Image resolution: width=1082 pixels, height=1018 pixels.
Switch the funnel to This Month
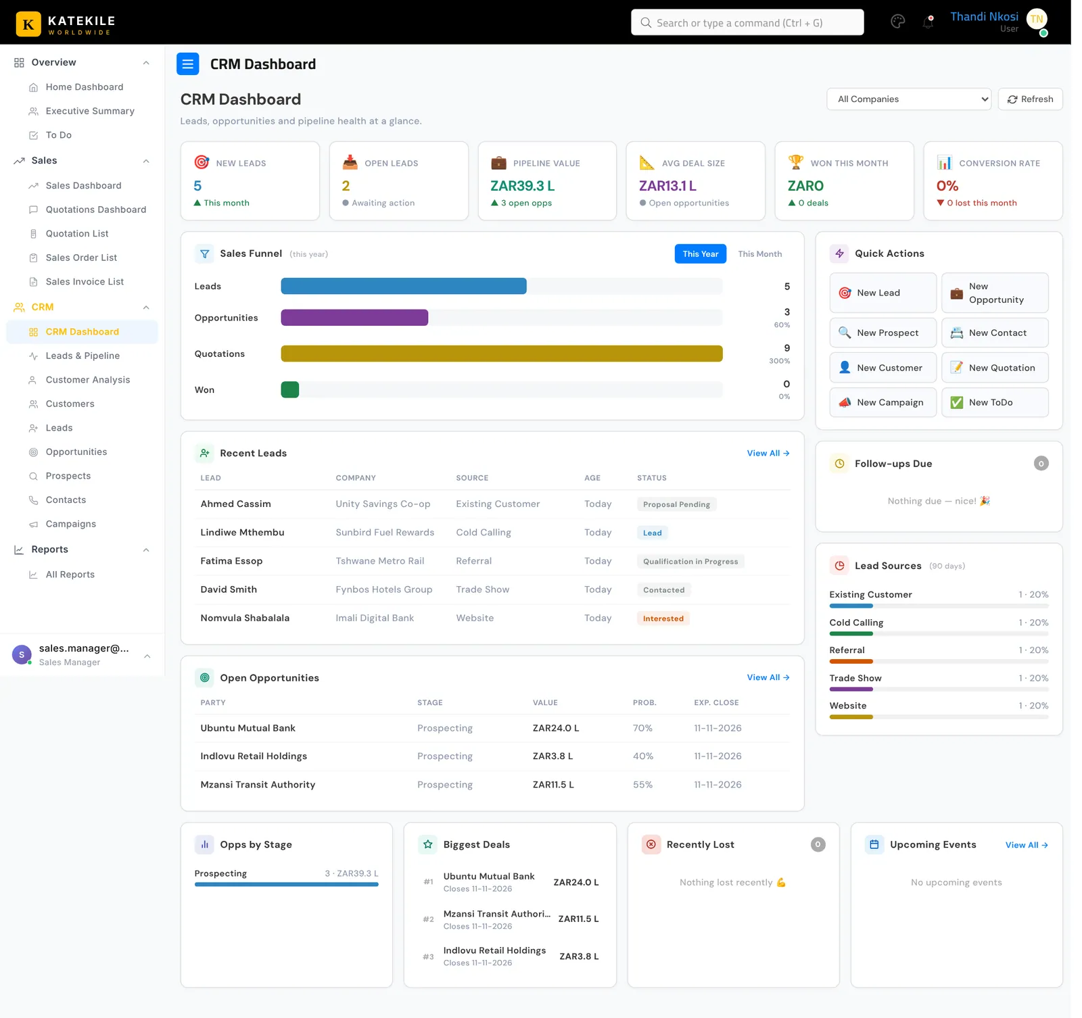(759, 253)
